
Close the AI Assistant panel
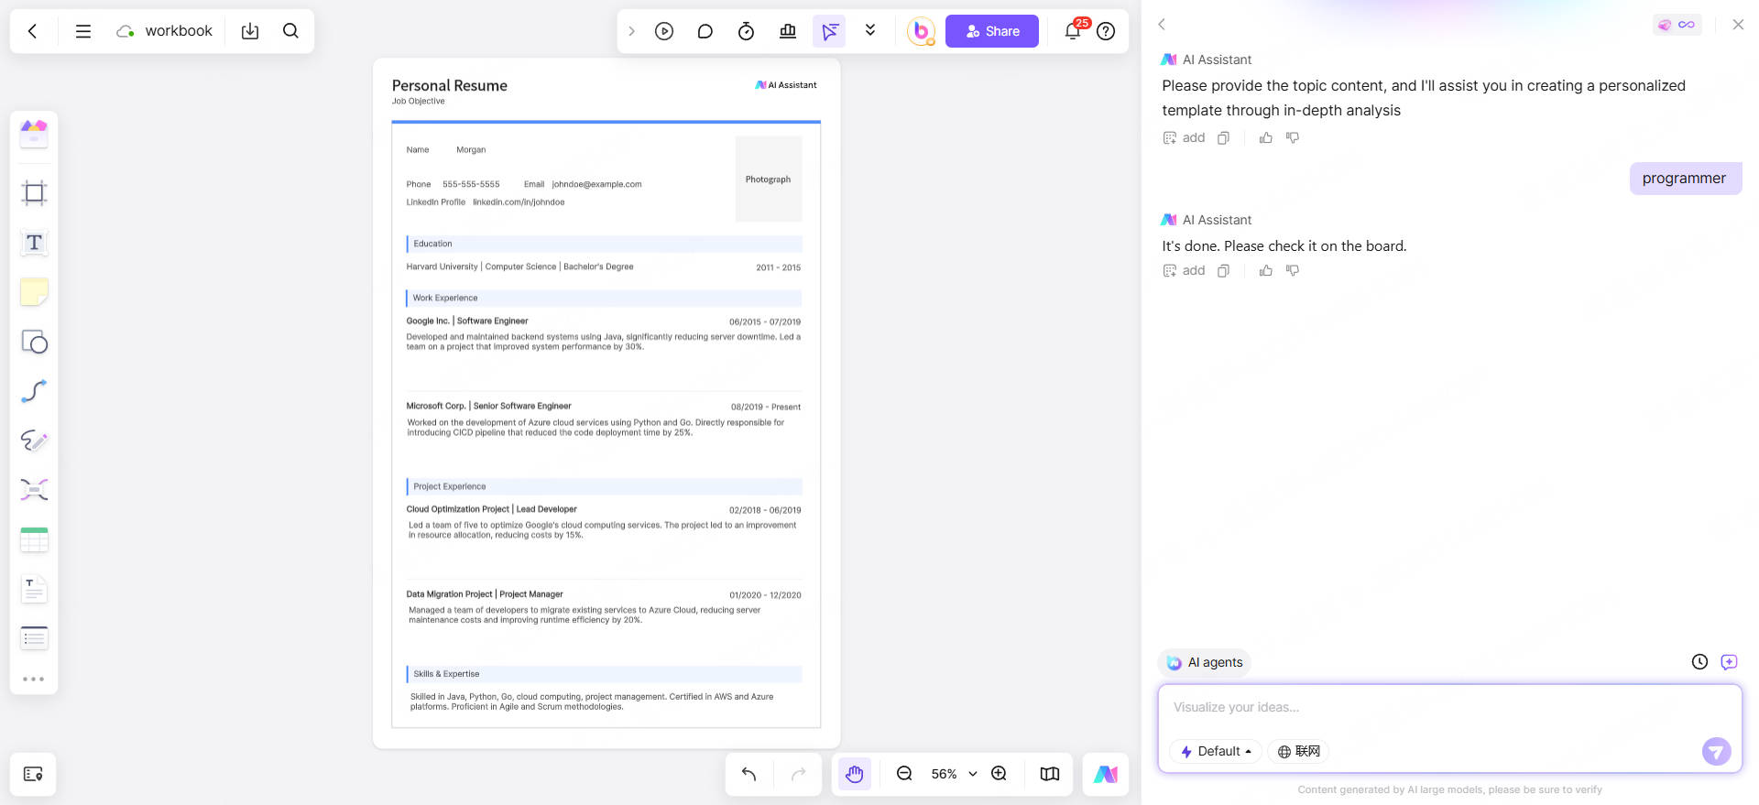coord(1738,25)
